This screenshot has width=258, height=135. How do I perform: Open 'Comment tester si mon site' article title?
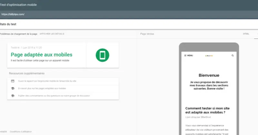[x=207, y=110]
